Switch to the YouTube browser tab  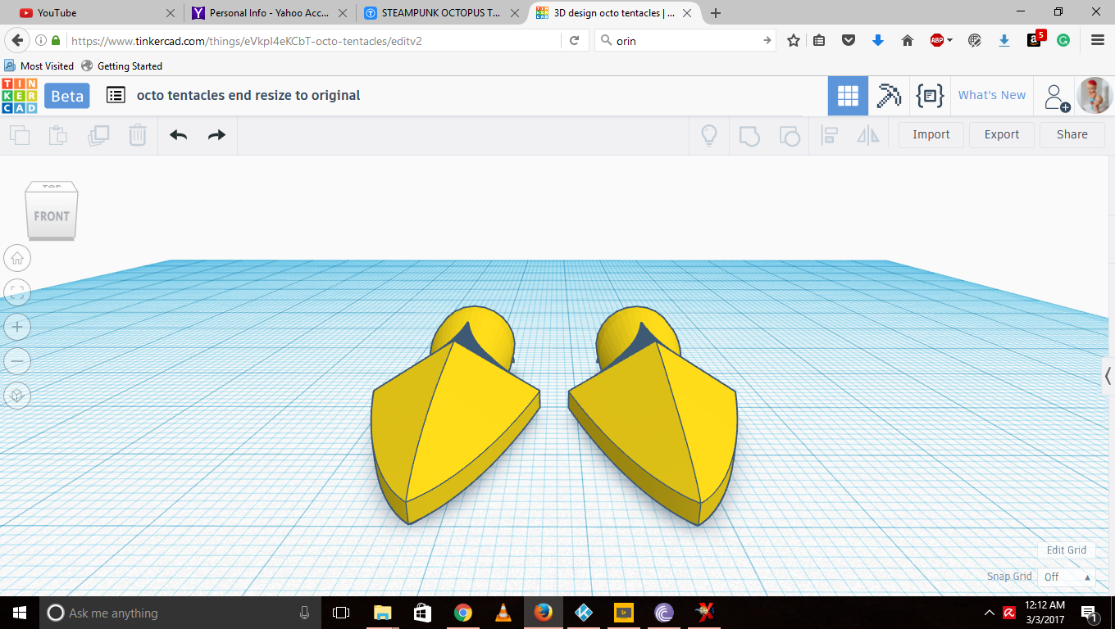tap(97, 13)
